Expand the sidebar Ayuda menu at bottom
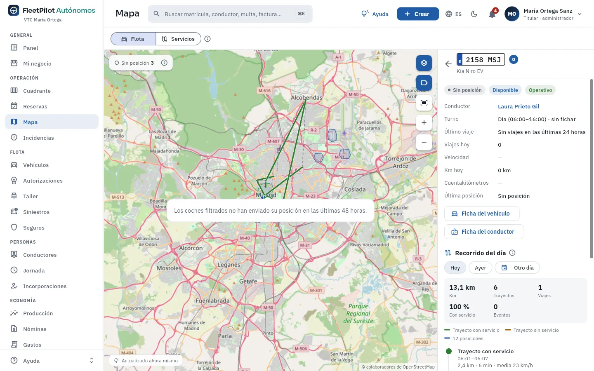This screenshot has height=371, width=594. tap(52, 361)
